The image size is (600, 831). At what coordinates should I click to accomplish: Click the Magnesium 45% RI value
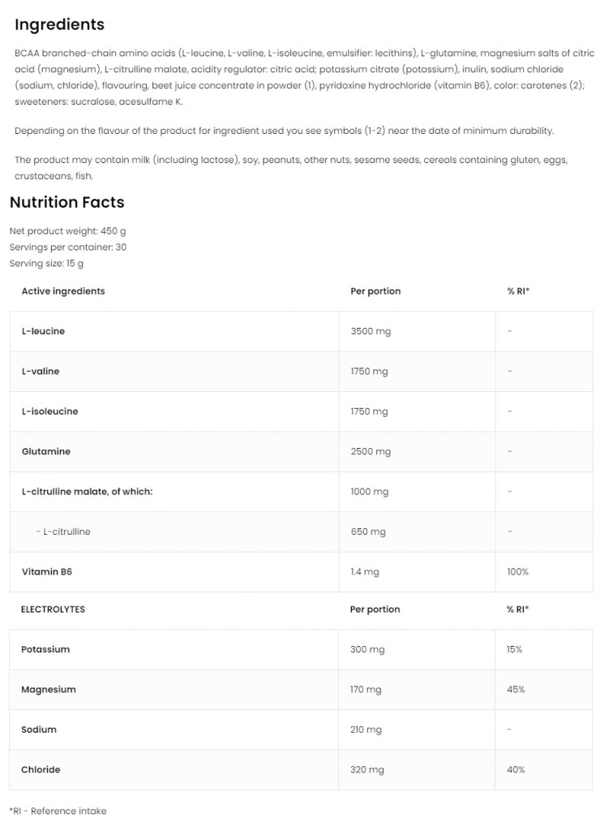pos(516,690)
